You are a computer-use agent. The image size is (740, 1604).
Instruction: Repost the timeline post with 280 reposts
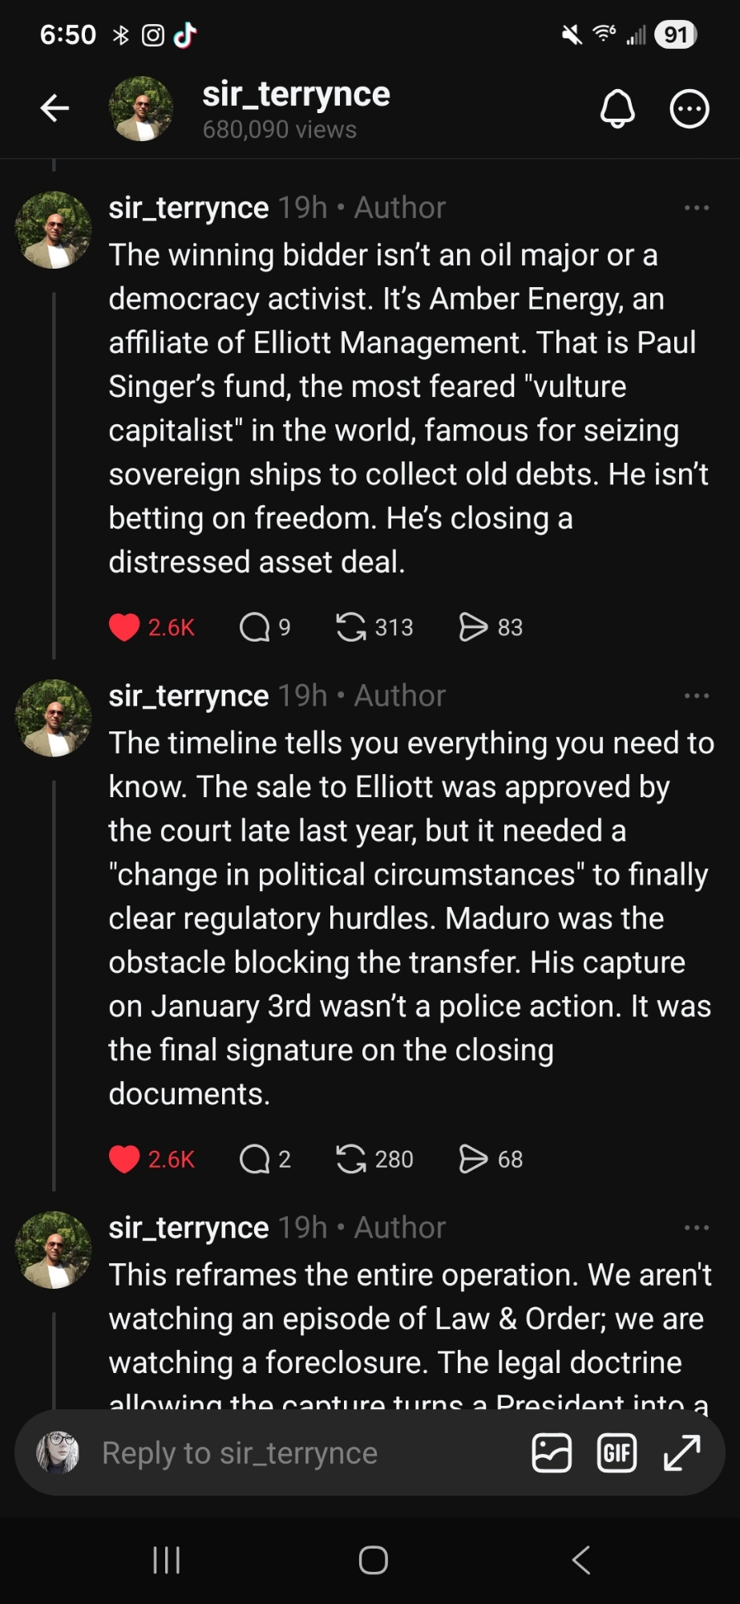(x=351, y=1159)
